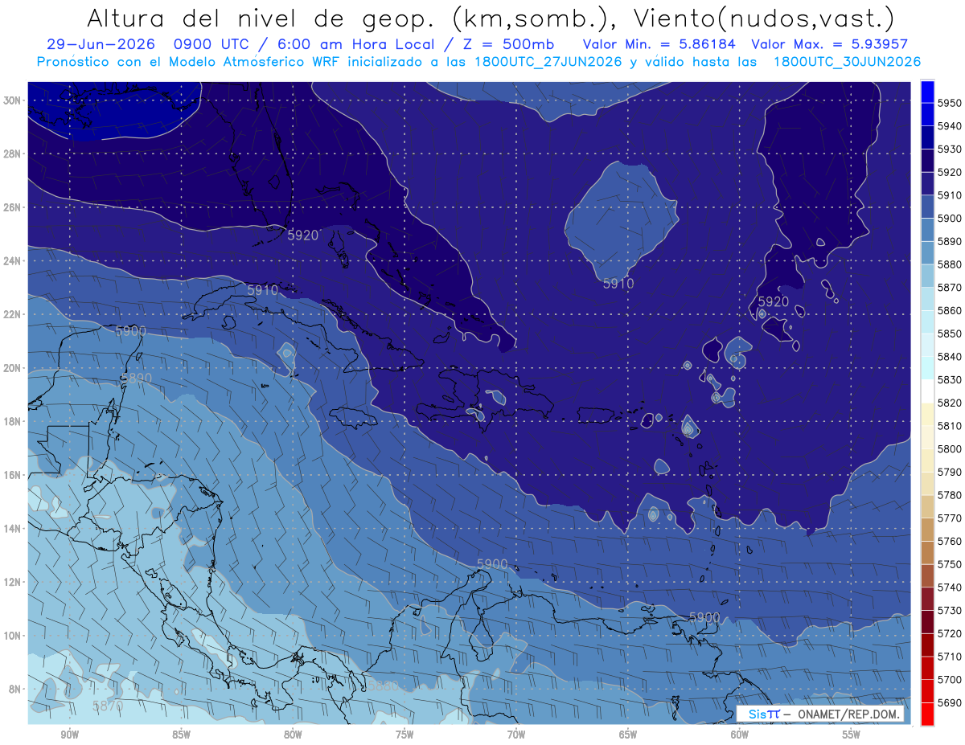965x745 pixels.
Task: Click the 'SisTT - ONAMET/REP.DOM.' logo box
Action: (820, 714)
